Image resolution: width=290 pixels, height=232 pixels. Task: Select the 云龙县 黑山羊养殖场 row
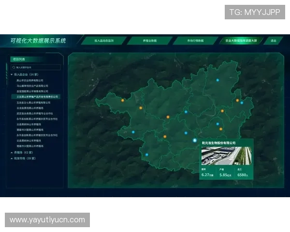pos(30,108)
